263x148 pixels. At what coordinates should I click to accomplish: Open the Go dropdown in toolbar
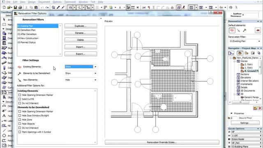coord(225,7)
